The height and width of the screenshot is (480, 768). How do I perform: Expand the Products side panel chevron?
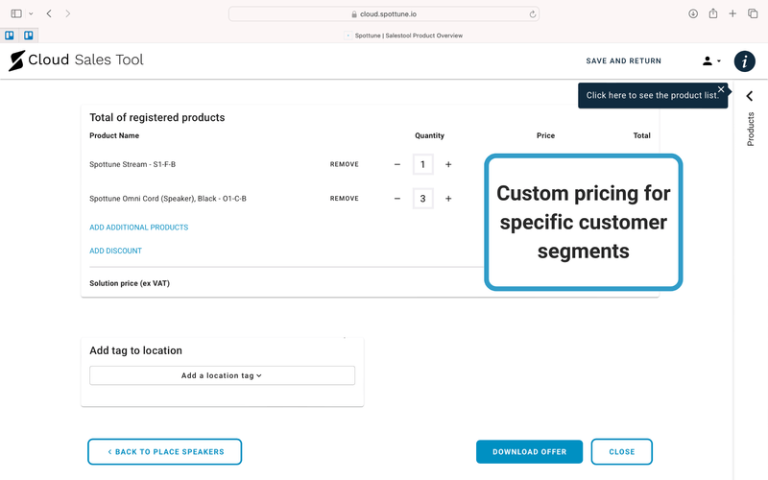pos(750,96)
